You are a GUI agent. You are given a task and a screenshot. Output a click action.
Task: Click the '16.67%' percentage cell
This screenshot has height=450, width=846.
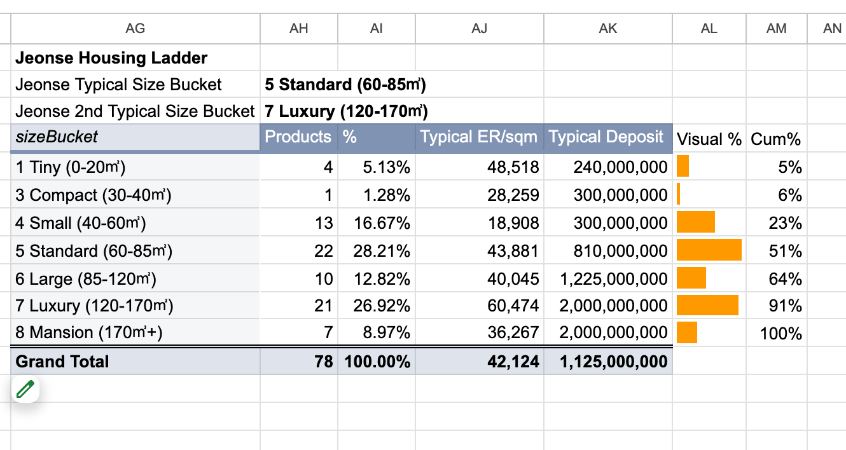point(377,223)
